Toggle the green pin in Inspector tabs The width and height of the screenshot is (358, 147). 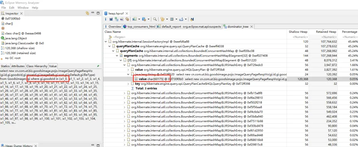[x=98, y=66]
